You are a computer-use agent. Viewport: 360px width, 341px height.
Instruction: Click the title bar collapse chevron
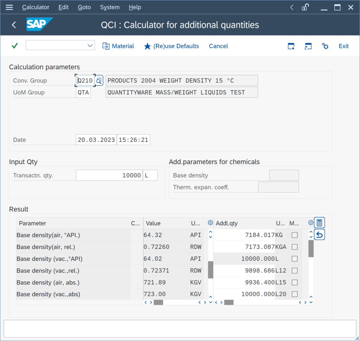(292, 7)
